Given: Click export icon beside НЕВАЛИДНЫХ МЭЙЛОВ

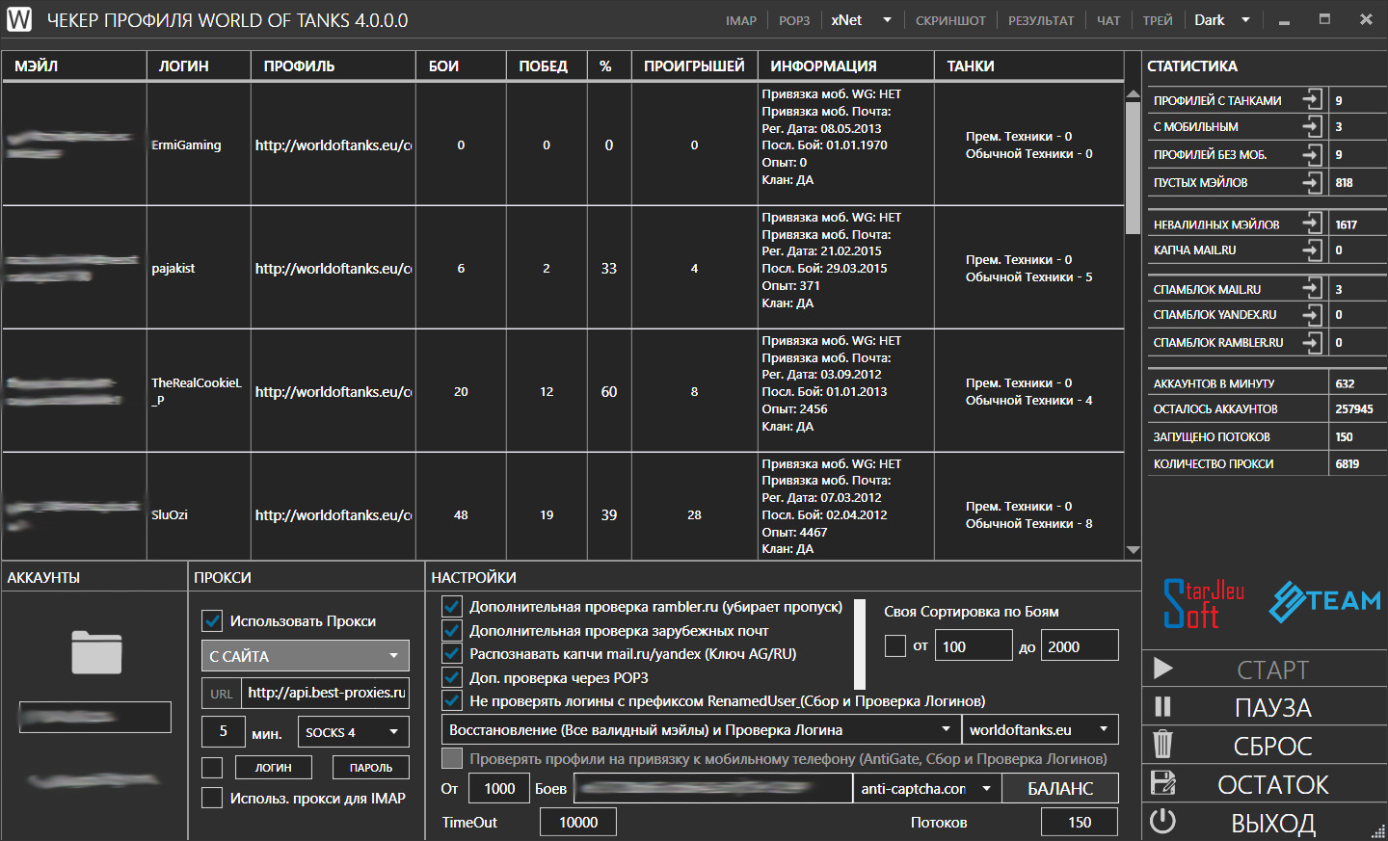Looking at the screenshot, I should tap(1312, 223).
